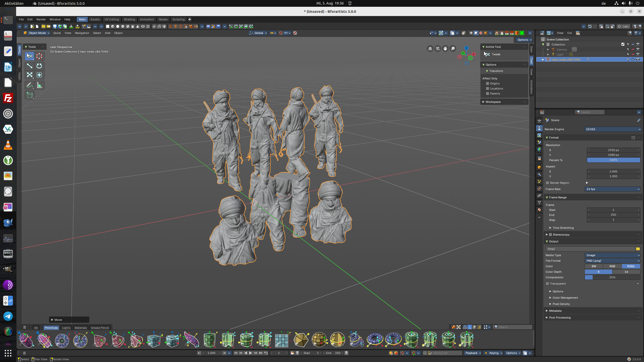Image resolution: width=644 pixels, height=362 pixels.
Task: Open the Frame Rate 24 fps dropdown
Action: 613,189
